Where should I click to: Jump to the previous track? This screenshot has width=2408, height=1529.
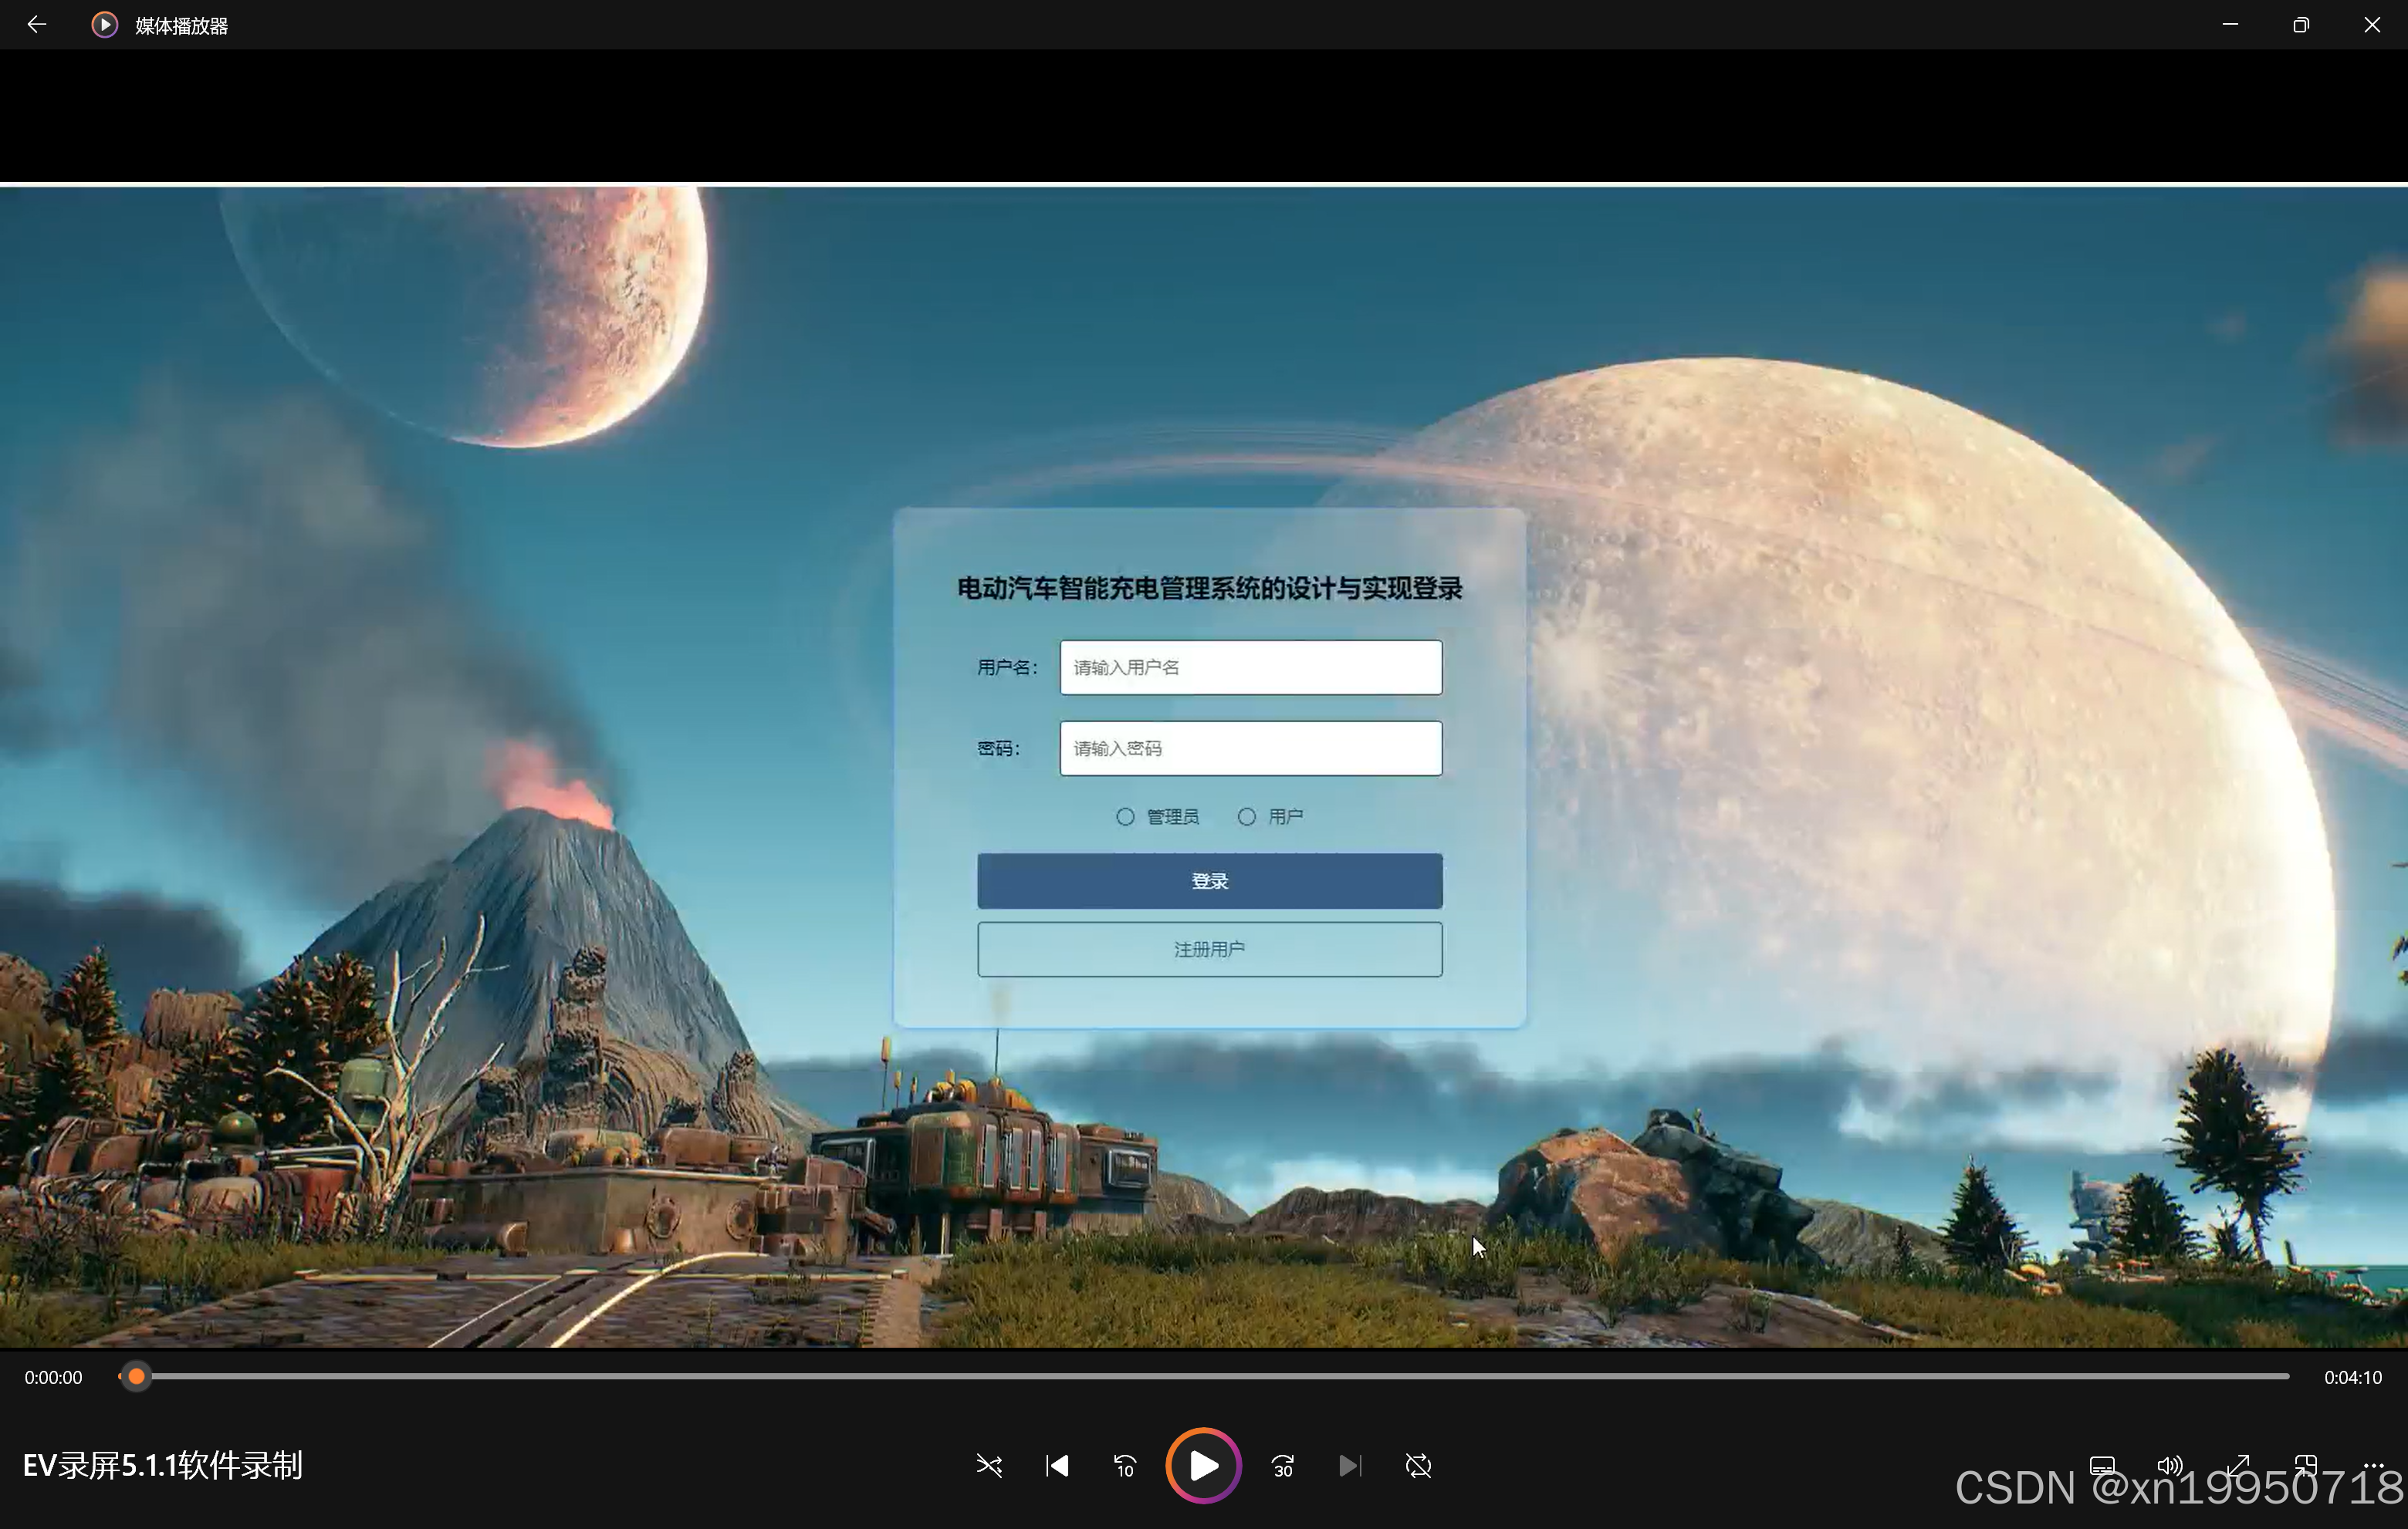1057,1466
